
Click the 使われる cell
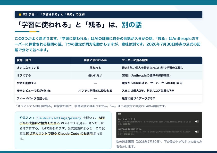pos(95,68)
